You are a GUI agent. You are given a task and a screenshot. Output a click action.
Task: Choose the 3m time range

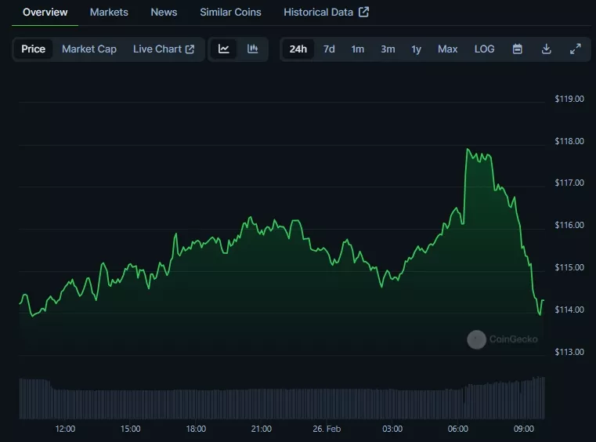[x=388, y=49]
